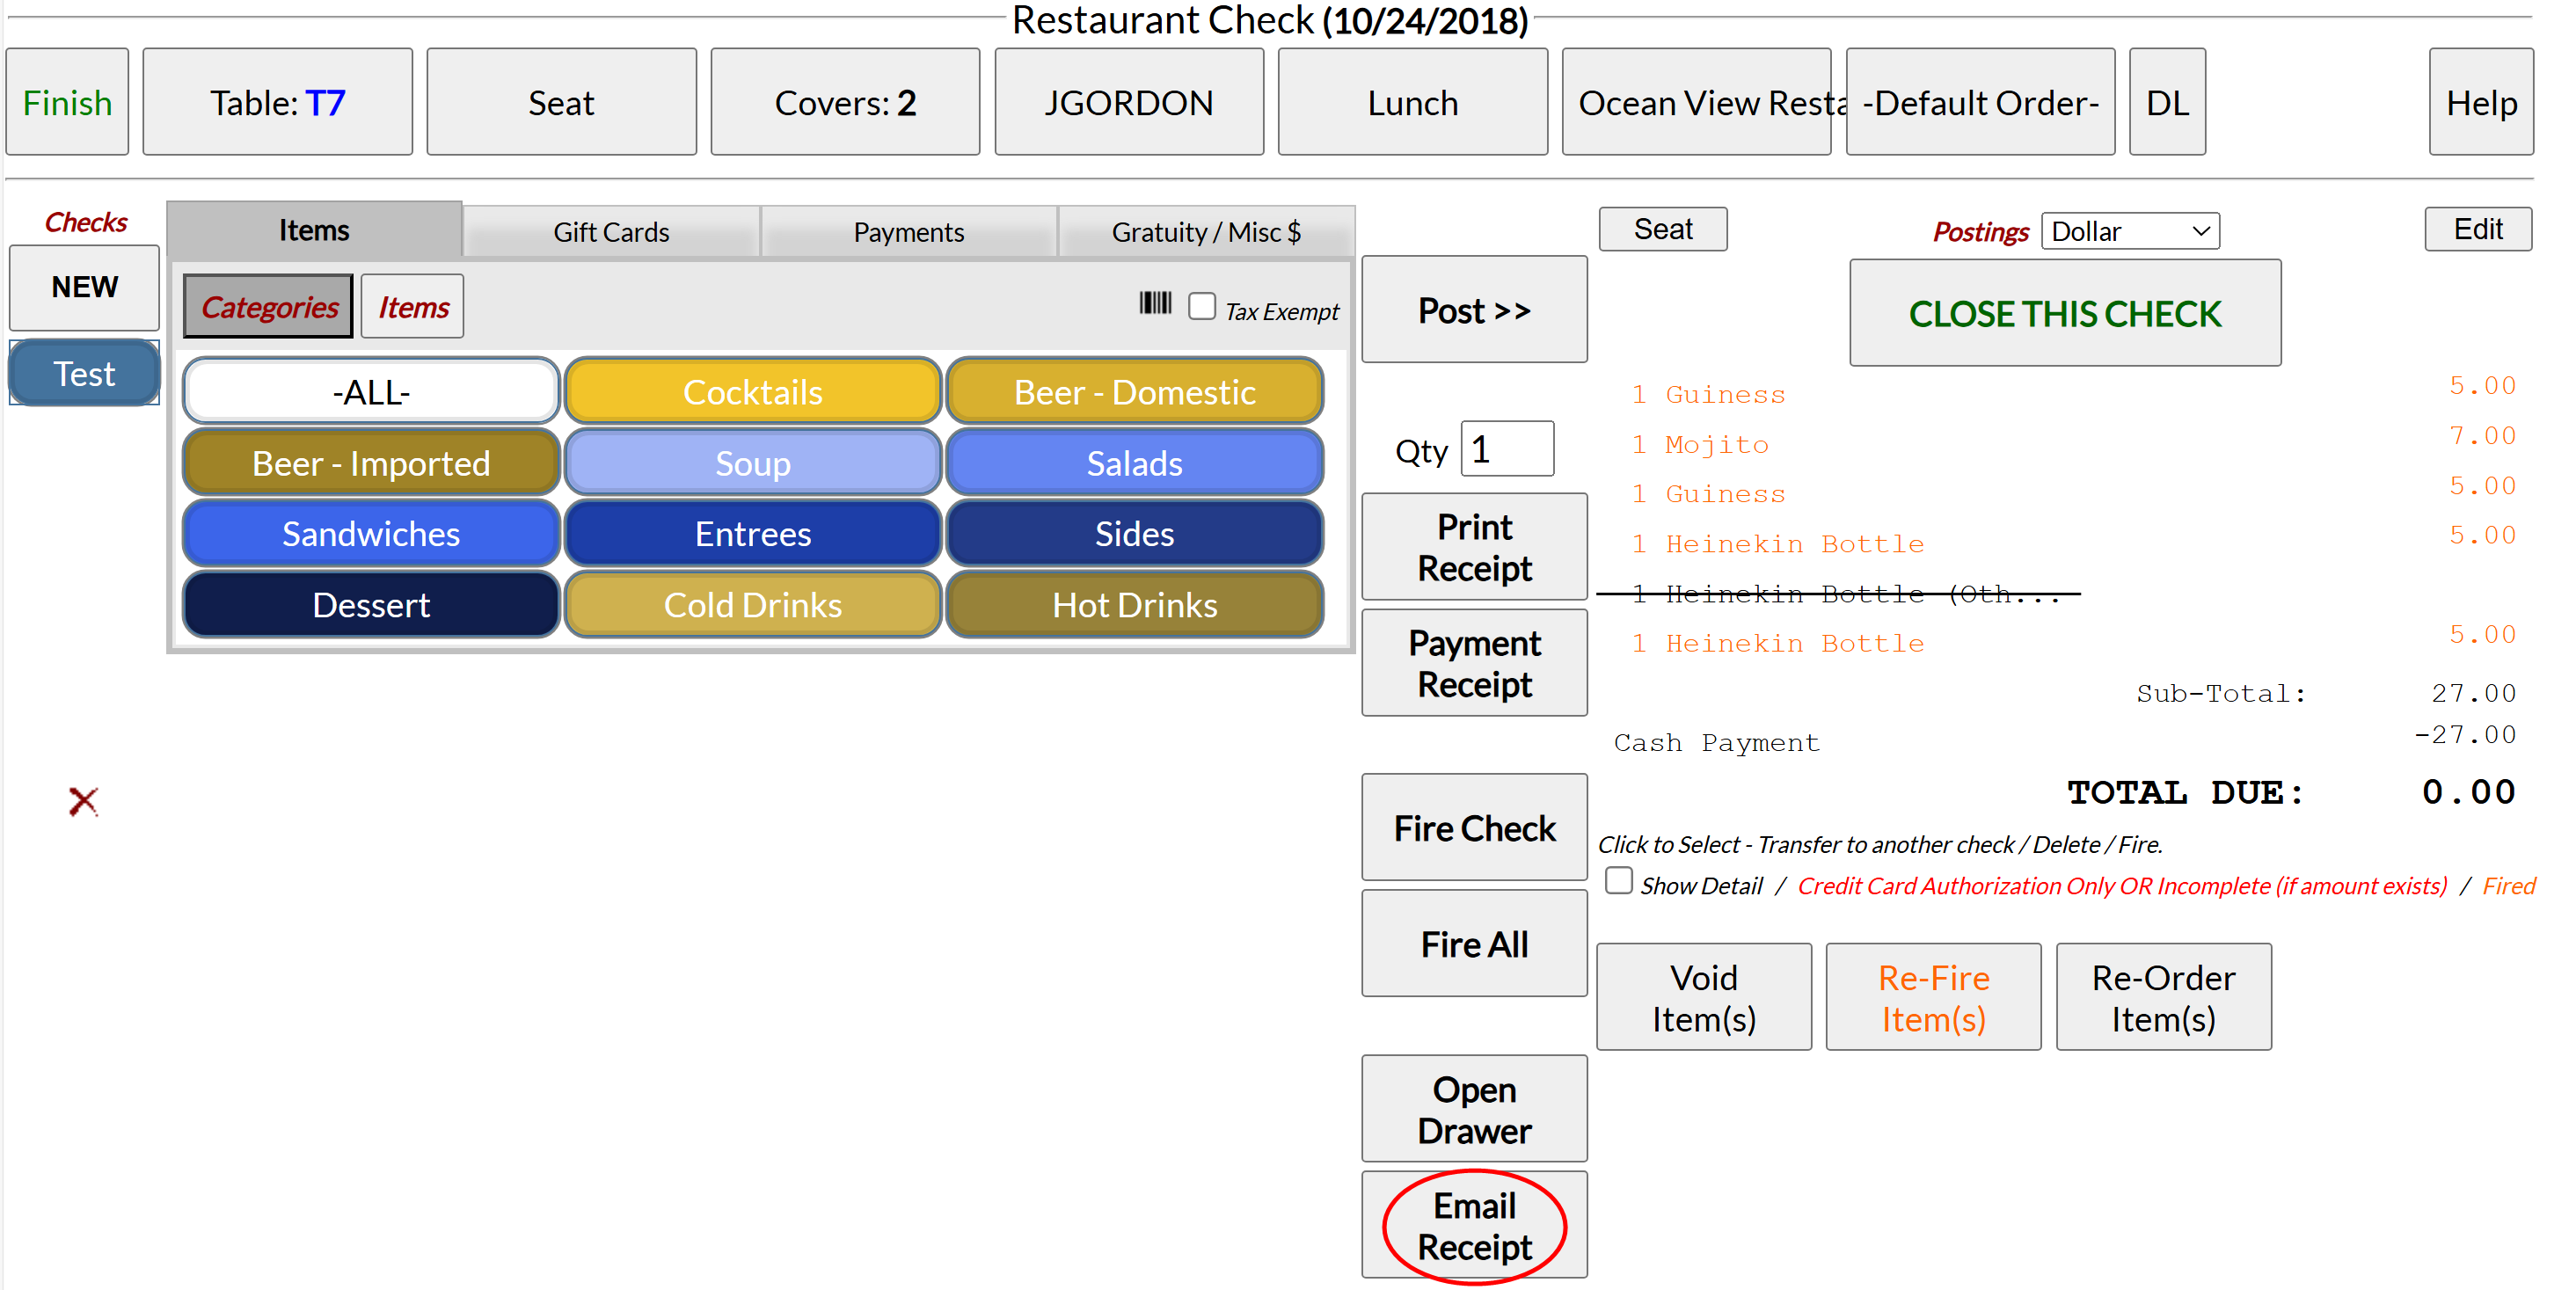Click the barcode scanner icon
The image size is (2576, 1290).
point(1154,303)
